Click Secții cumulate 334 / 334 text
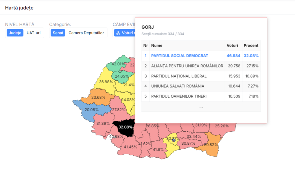This screenshot has width=295, height=171. click(163, 34)
